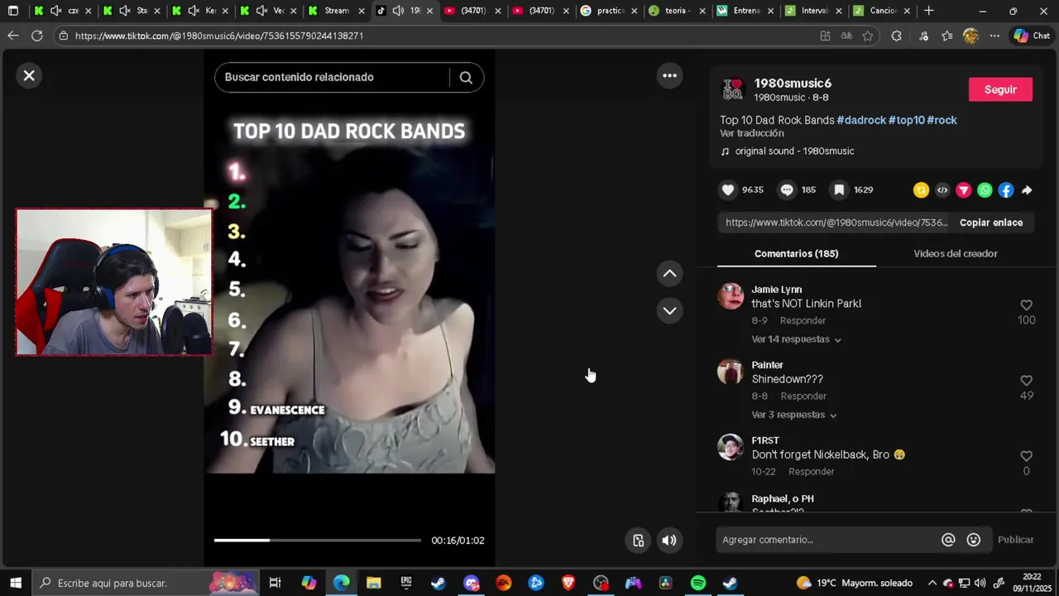The image size is (1059, 596).
Task: Like Painter's Shinedown comment
Action: pyautogui.click(x=1026, y=380)
